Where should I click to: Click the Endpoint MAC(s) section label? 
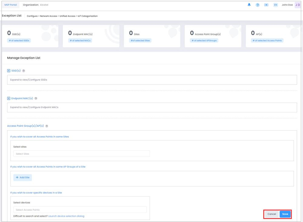click(22, 98)
